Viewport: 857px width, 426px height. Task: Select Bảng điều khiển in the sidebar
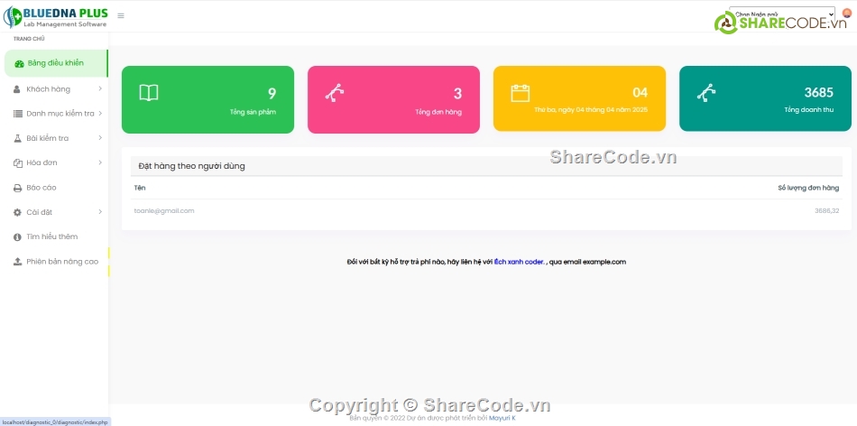click(55, 63)
